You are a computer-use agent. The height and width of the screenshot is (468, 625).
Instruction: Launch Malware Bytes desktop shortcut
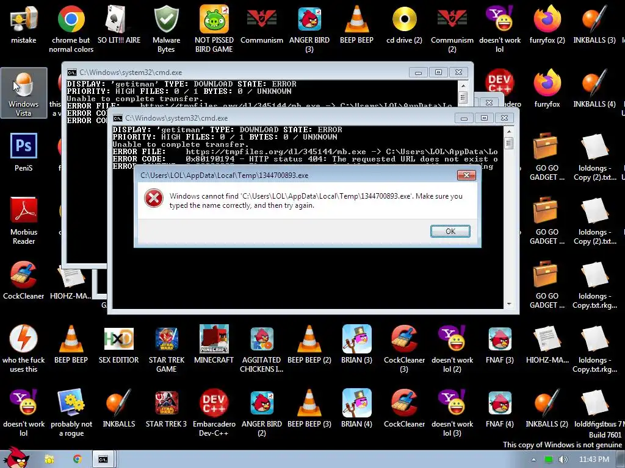166,29
